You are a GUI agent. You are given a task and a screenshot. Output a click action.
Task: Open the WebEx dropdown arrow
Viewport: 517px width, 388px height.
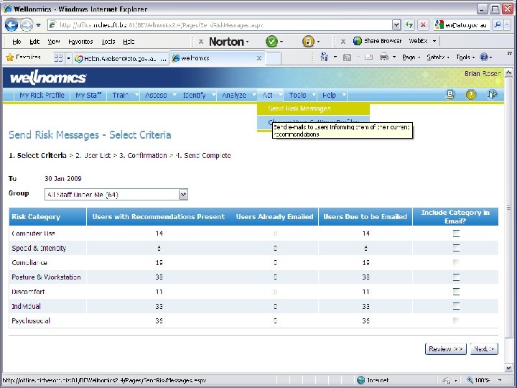pos(434,41)
